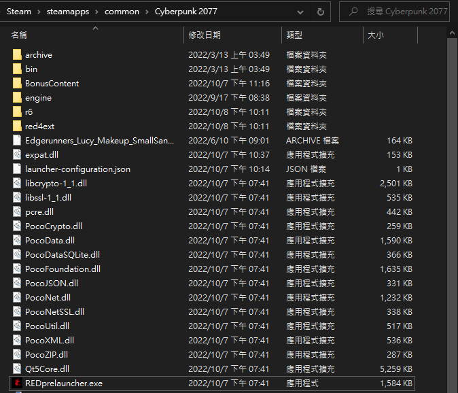The image size is (458, 393).
Task: Click the Qt5Core.dll file icon
Action: (x=17, y=369)
